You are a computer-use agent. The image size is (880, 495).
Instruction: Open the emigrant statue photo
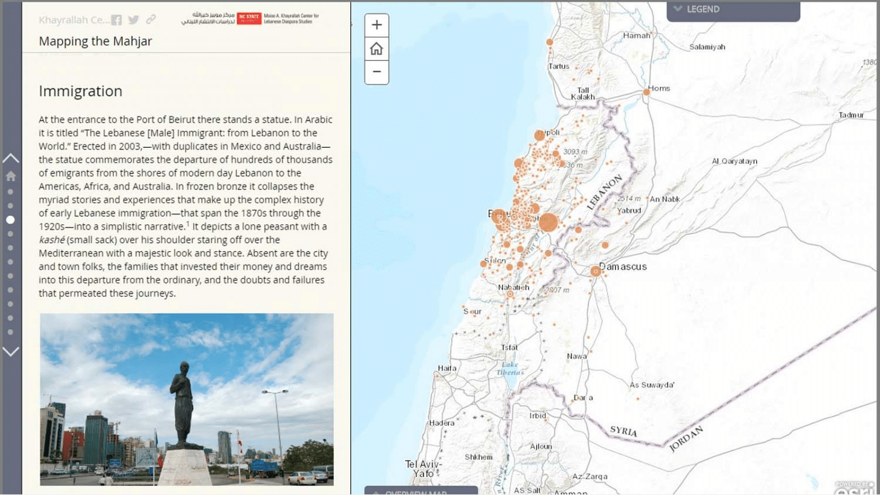click(187, 399)
